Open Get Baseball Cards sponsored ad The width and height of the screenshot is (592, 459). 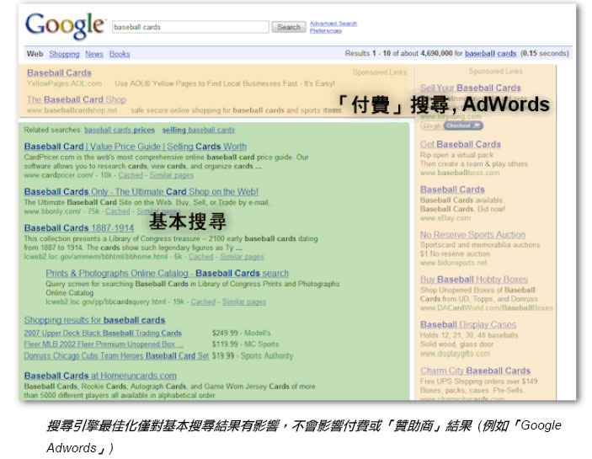tap(461, 145)
